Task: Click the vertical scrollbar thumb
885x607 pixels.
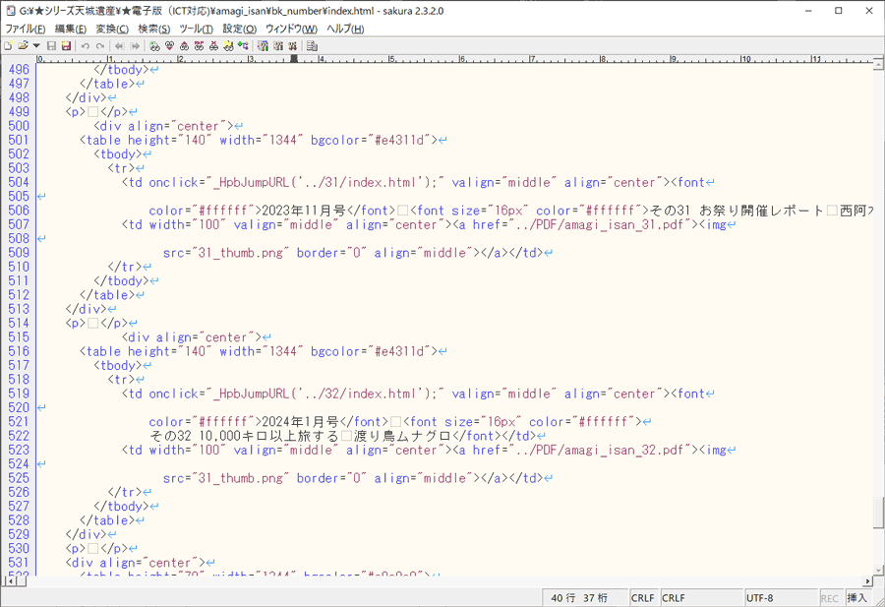Action: pos(877,513)
